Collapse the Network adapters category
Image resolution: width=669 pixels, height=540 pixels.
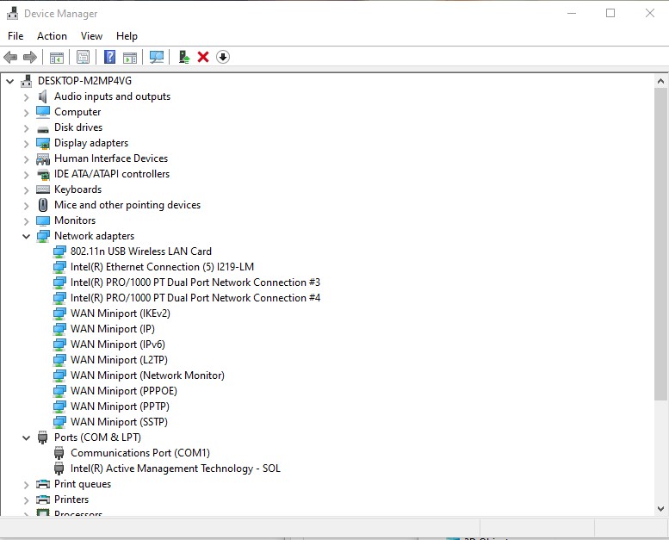pos(27,236)
